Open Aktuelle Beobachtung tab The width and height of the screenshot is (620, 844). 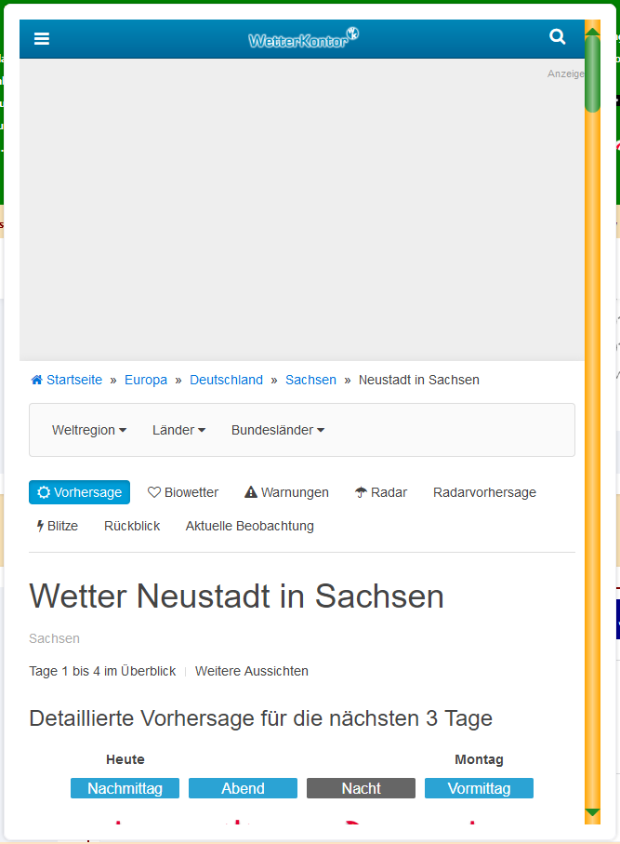point(249,526)
